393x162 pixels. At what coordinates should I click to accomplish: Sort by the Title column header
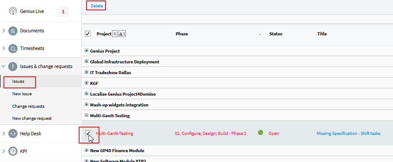coord(322,34)
